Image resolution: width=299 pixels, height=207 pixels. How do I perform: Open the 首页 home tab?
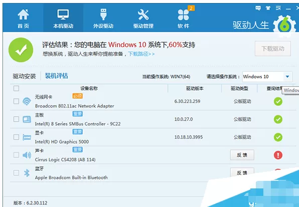coord(23,19)
